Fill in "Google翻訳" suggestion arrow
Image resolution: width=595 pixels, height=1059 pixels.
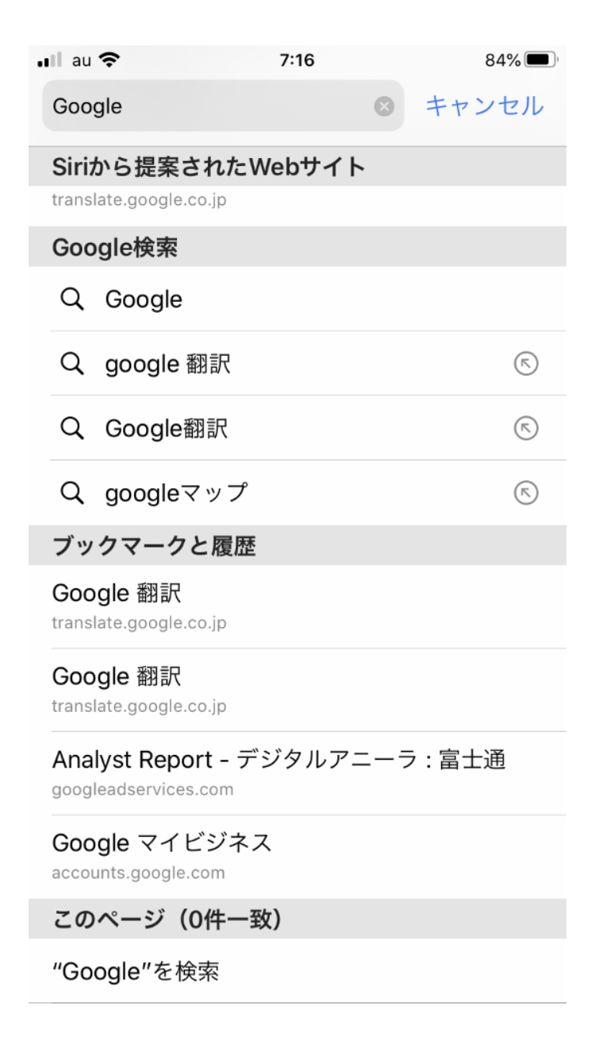[x=526, y=429]
